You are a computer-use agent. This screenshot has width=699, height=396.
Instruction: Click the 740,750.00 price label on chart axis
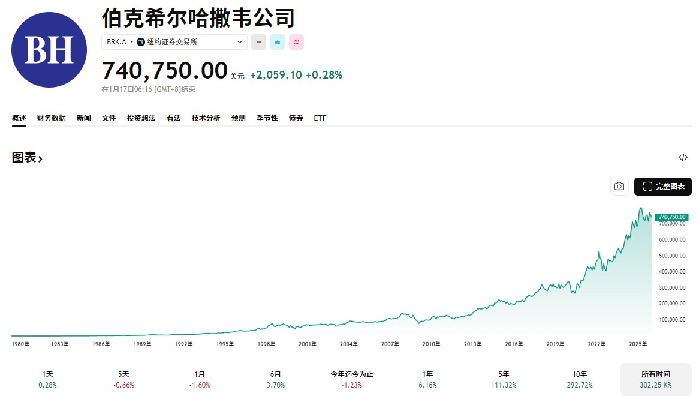point(670,217)
